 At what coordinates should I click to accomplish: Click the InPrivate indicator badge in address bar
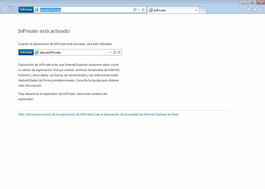(26, 10)
